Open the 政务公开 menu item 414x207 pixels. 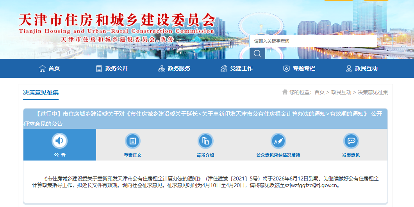pyautogui.click(x=116, y=68)
